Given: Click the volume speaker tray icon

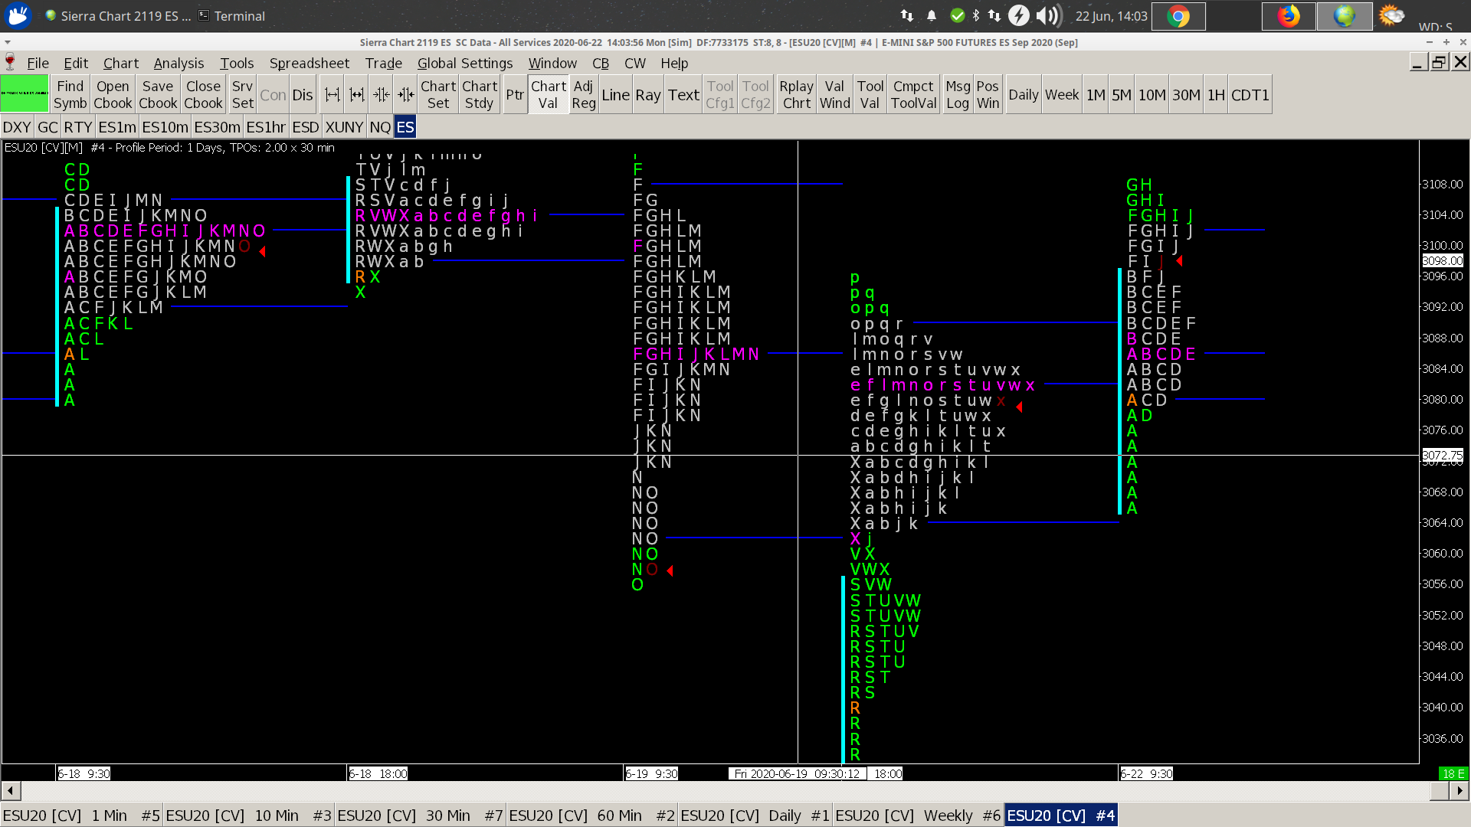Looking at the screenshot, I should [x=1047, y=15].
